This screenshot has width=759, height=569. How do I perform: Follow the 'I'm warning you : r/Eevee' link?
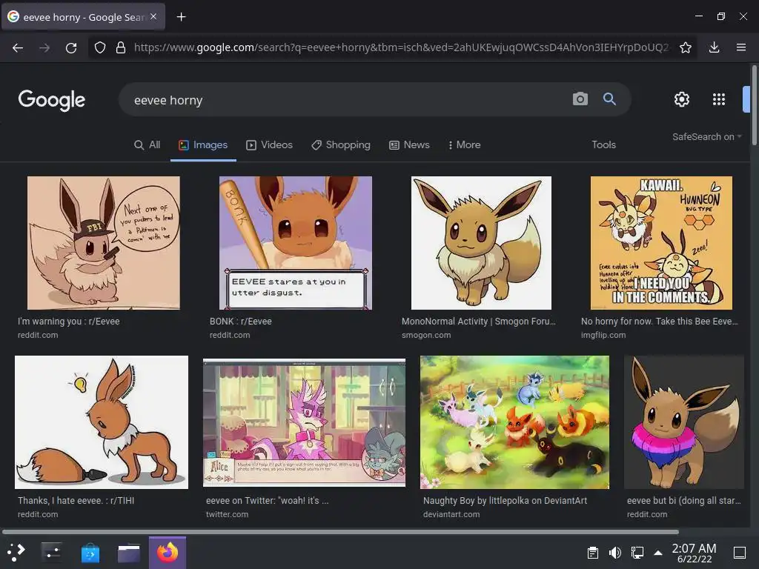68,322
